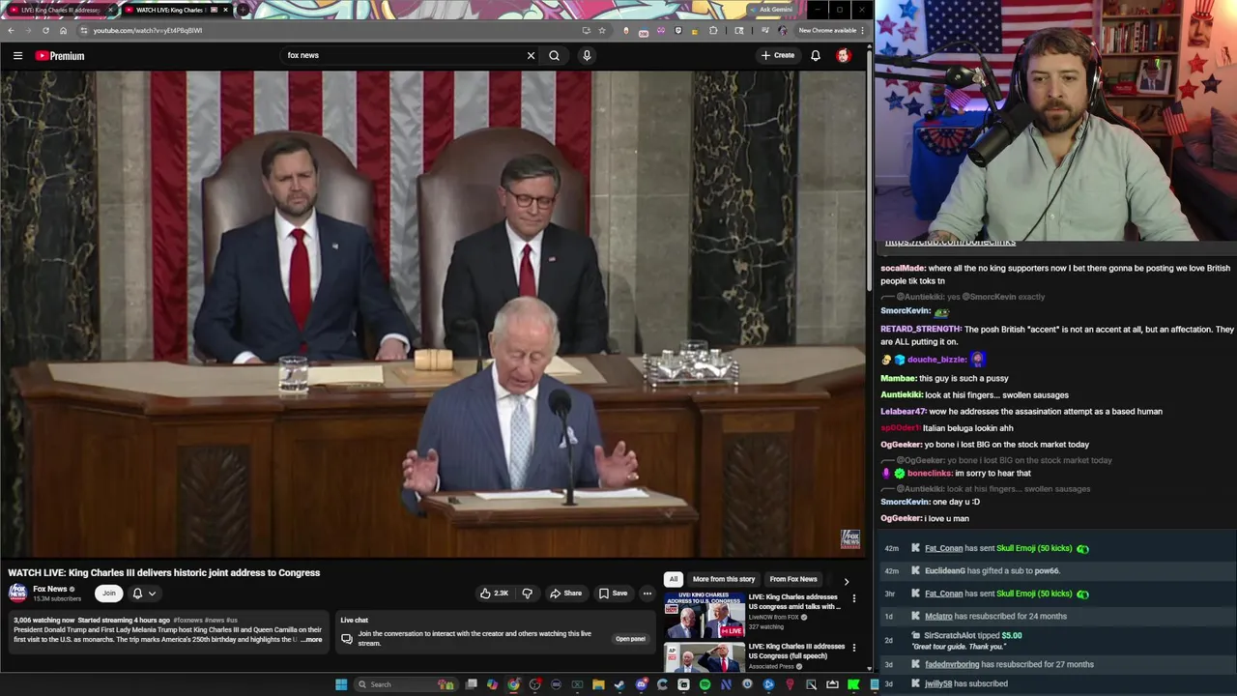Bookmark this page with star icon
The image size is (1237, 696).
[601, 30]
